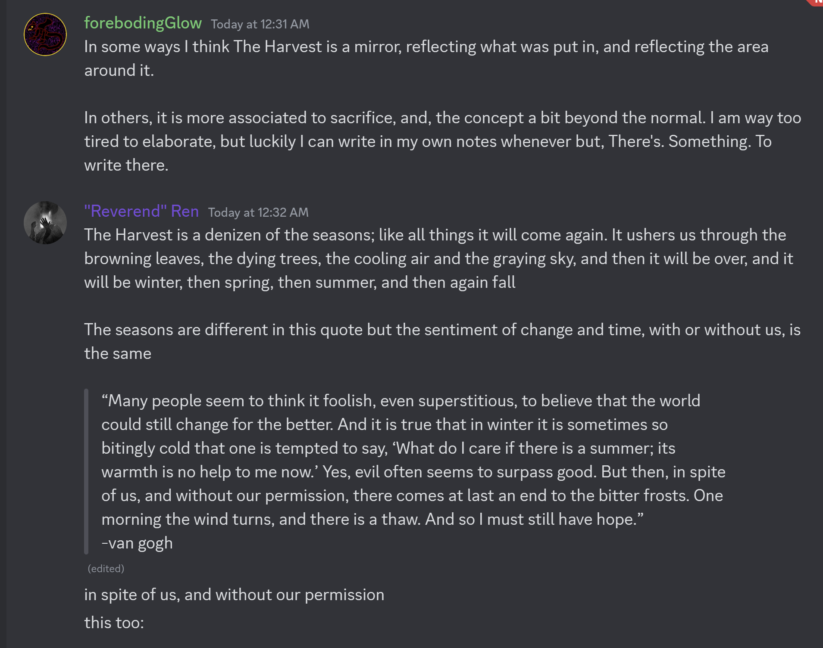Click forebodingGlow's profile avatar
This screenshot has width=823, height=648.
[45, 34]
